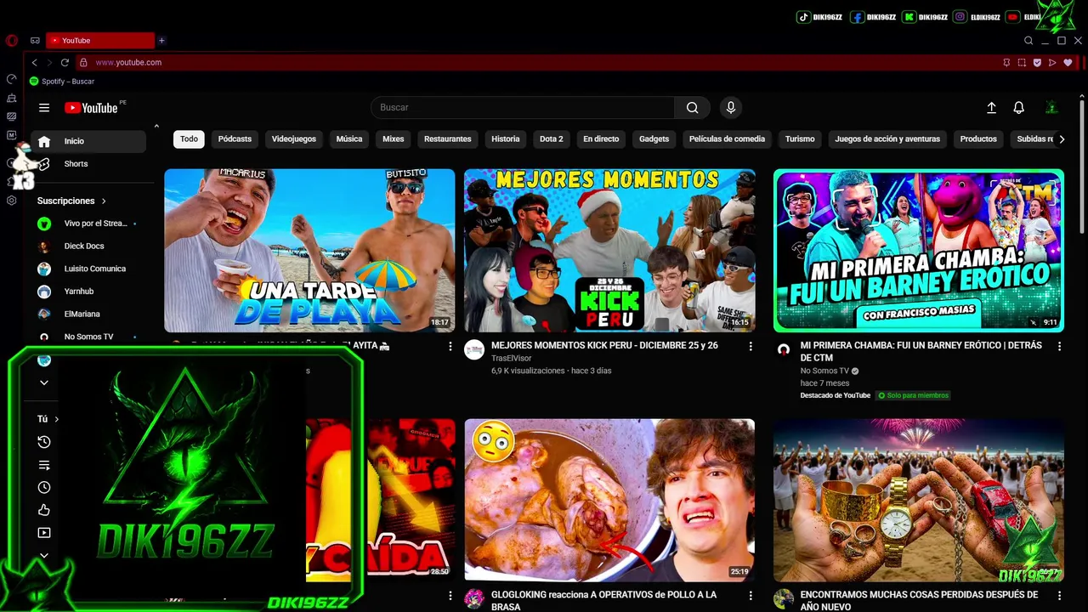Image resolution: width=1088 pixels, height=612 pixels.
Task: Open the No Somos TV channel link under video
Action: [824, 371]
